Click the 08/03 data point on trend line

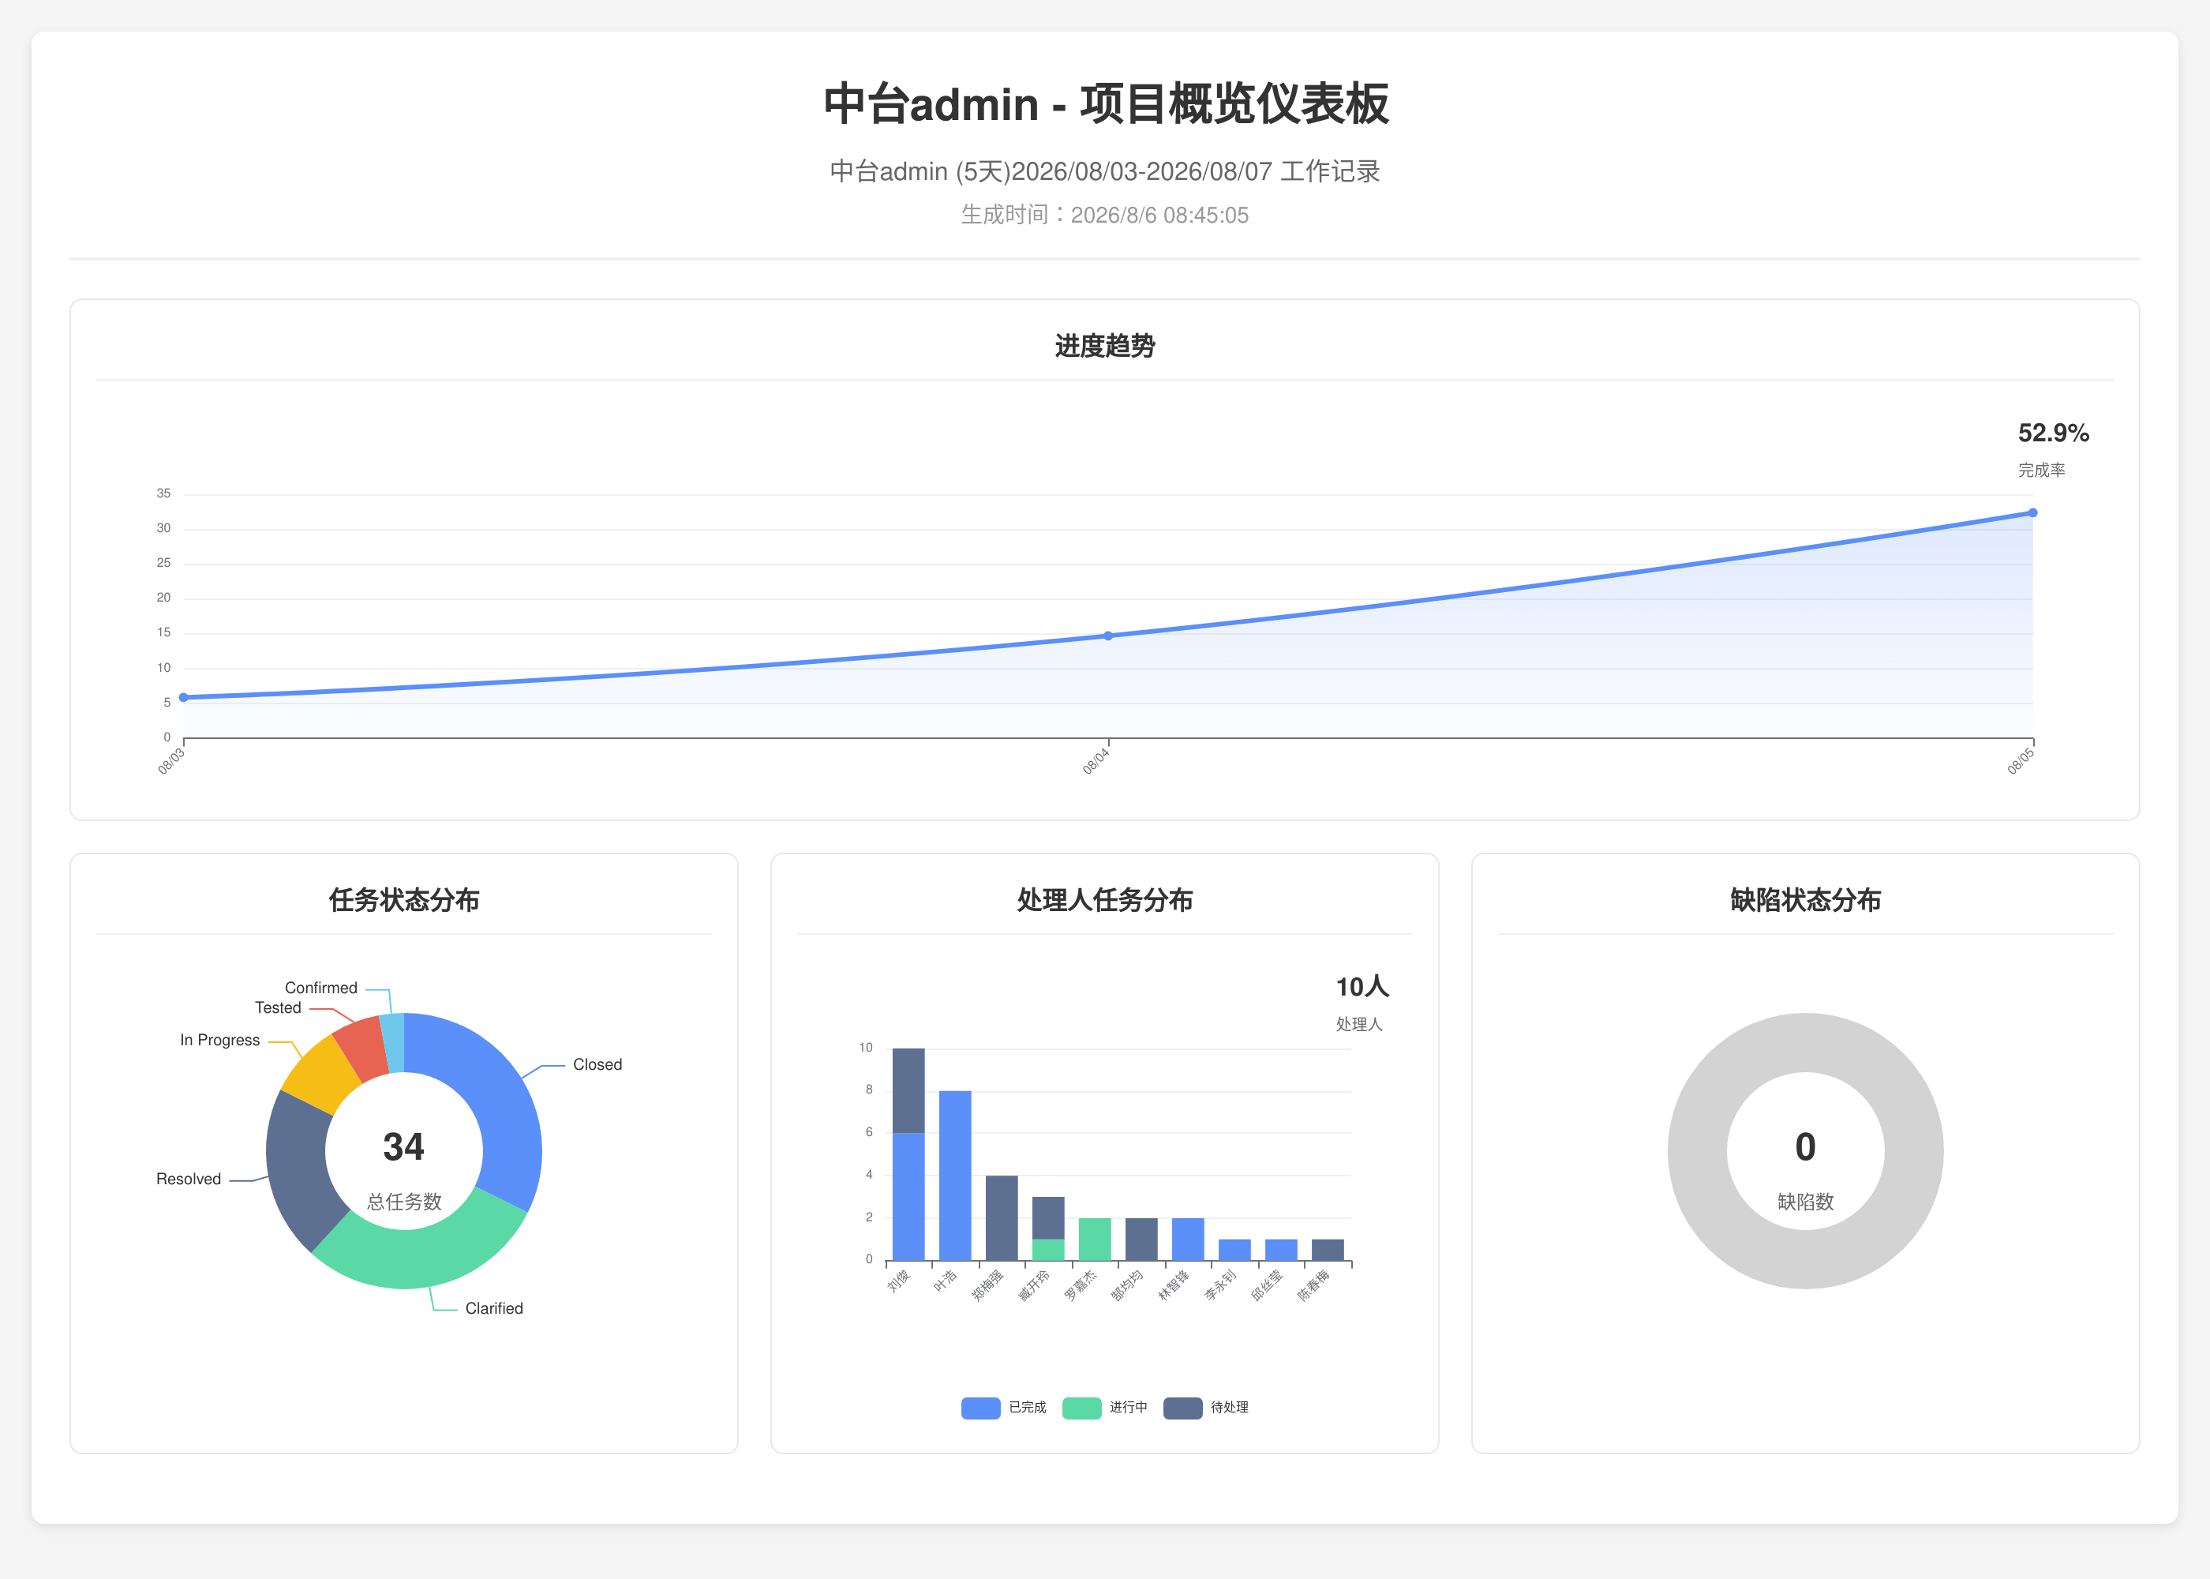point(184,697)
